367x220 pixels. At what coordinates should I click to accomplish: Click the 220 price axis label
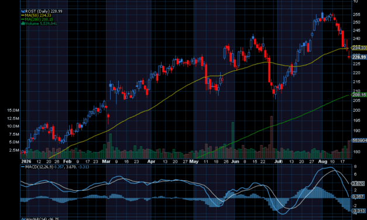(x=356, y=73)
